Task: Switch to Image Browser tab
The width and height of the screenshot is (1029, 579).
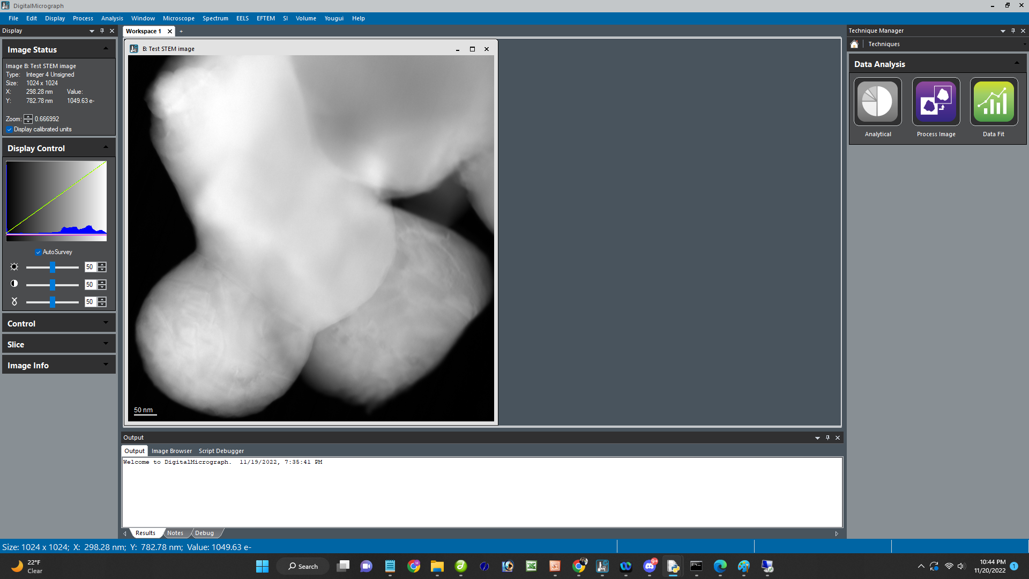Action: [x=171, y=450]
